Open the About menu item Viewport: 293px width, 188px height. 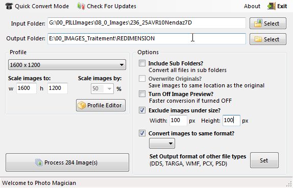(252, 6)
